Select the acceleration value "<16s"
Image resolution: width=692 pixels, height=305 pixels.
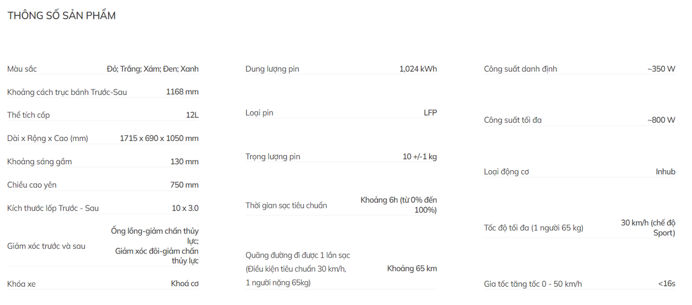point(667,283)
